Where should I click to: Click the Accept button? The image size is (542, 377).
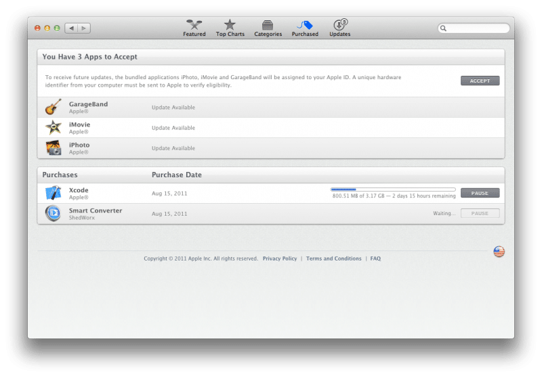coord(480,81)
